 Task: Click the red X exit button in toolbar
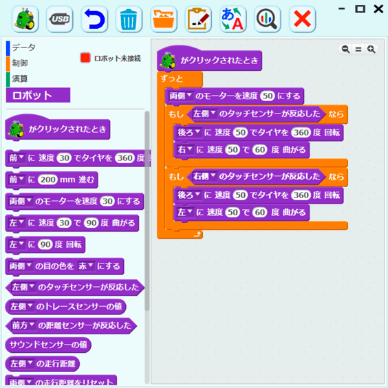tap(302, 19)
